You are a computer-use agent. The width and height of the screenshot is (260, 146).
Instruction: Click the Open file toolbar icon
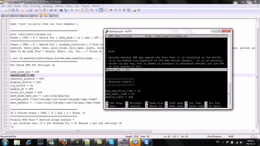[x=9, y=10]
